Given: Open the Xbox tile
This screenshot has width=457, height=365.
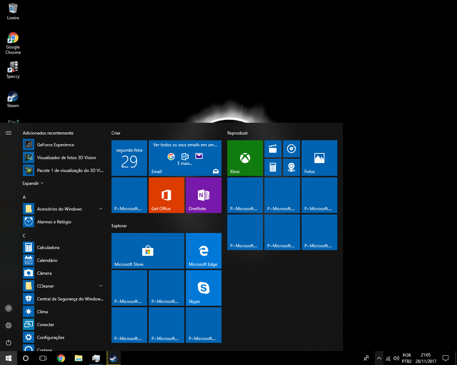Looking at the screenshot, I should click(245, 158).
